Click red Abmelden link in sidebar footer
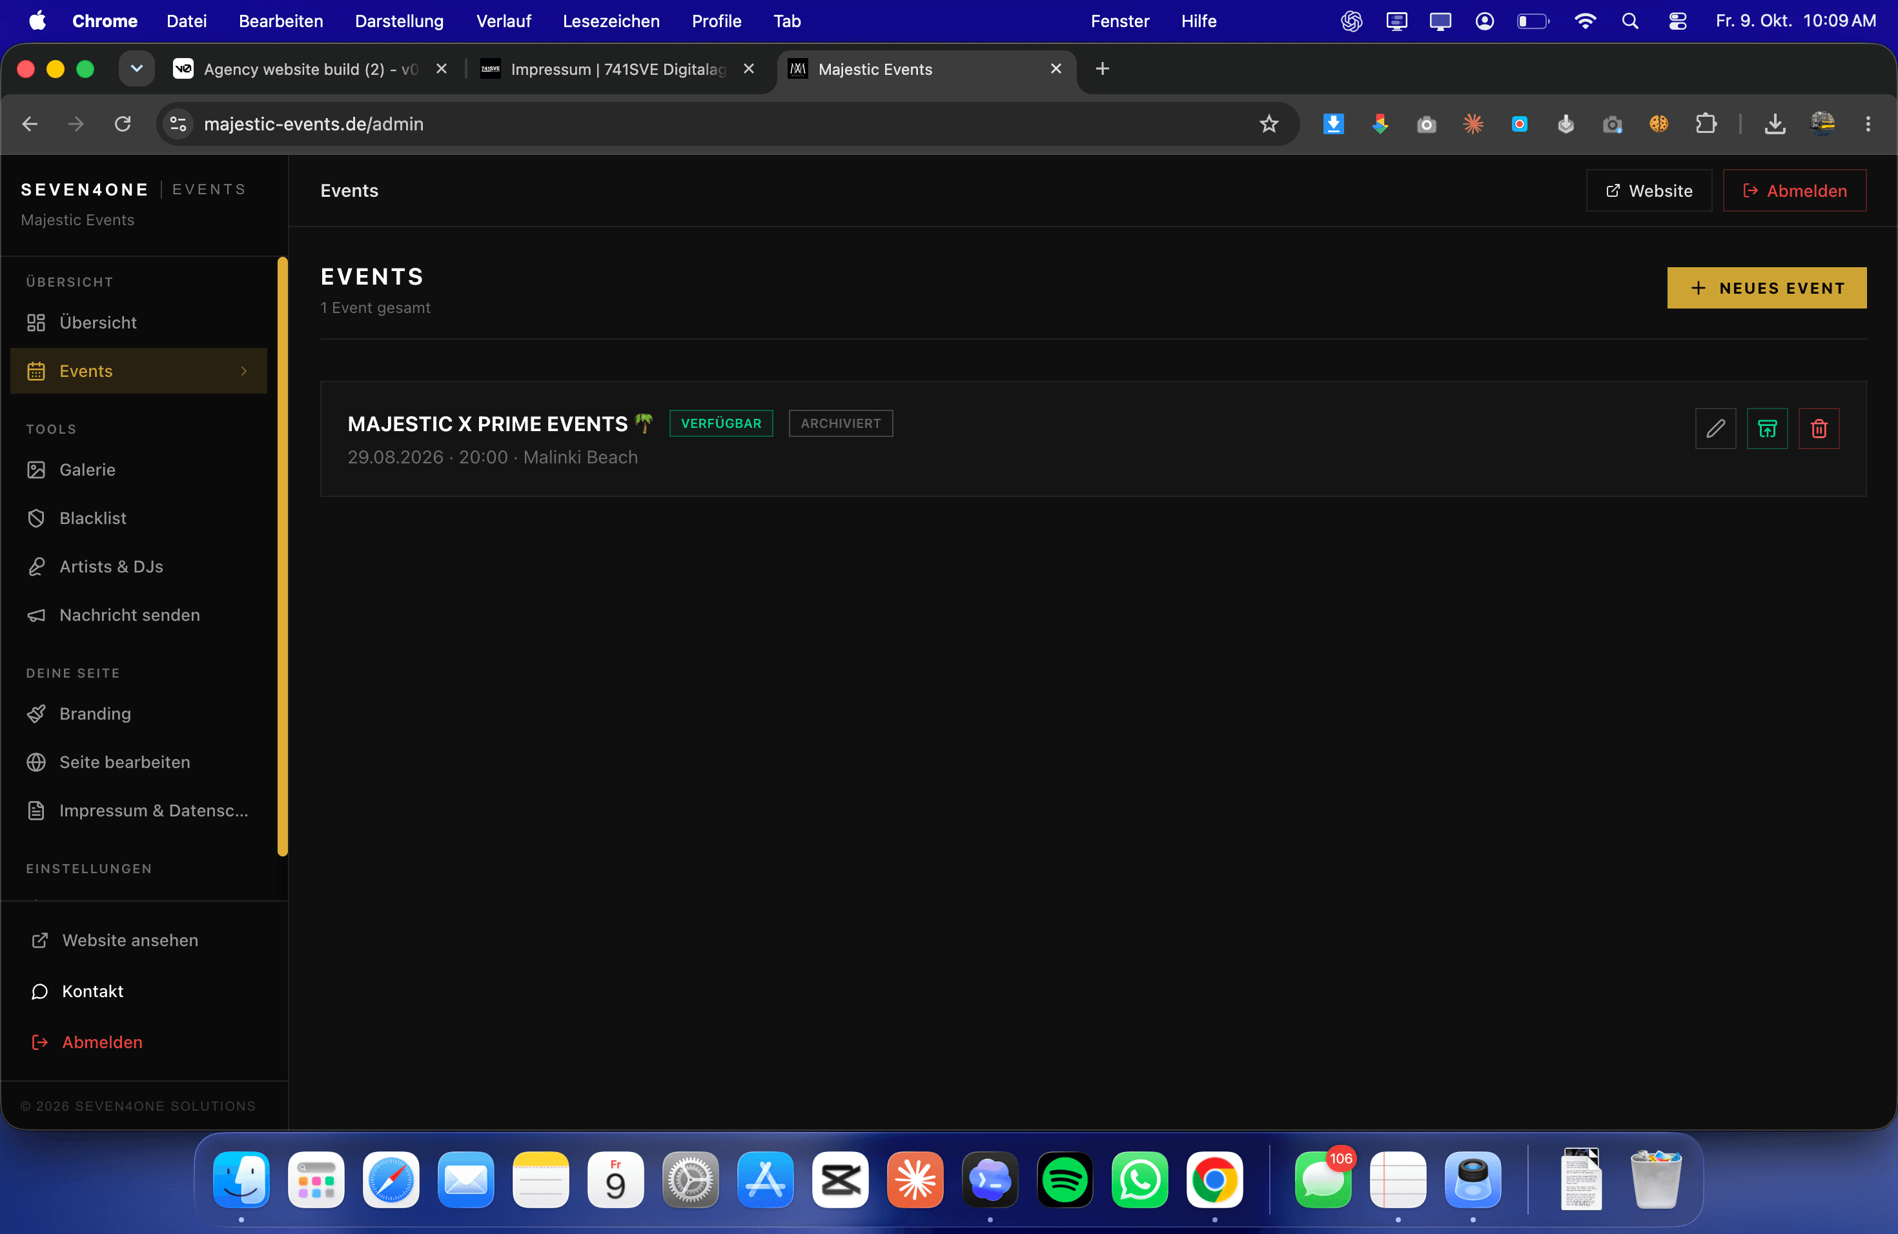 tap(86, 1043)
